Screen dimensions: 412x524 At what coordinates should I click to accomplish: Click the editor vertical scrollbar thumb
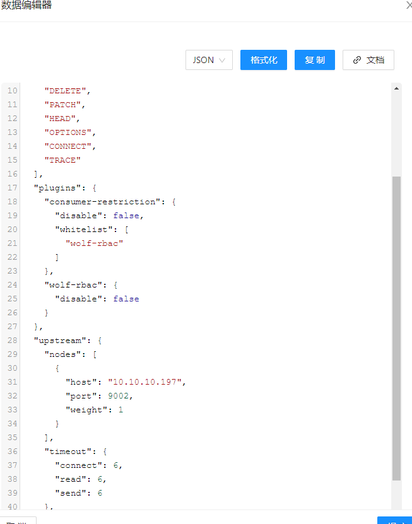point(396,328)
